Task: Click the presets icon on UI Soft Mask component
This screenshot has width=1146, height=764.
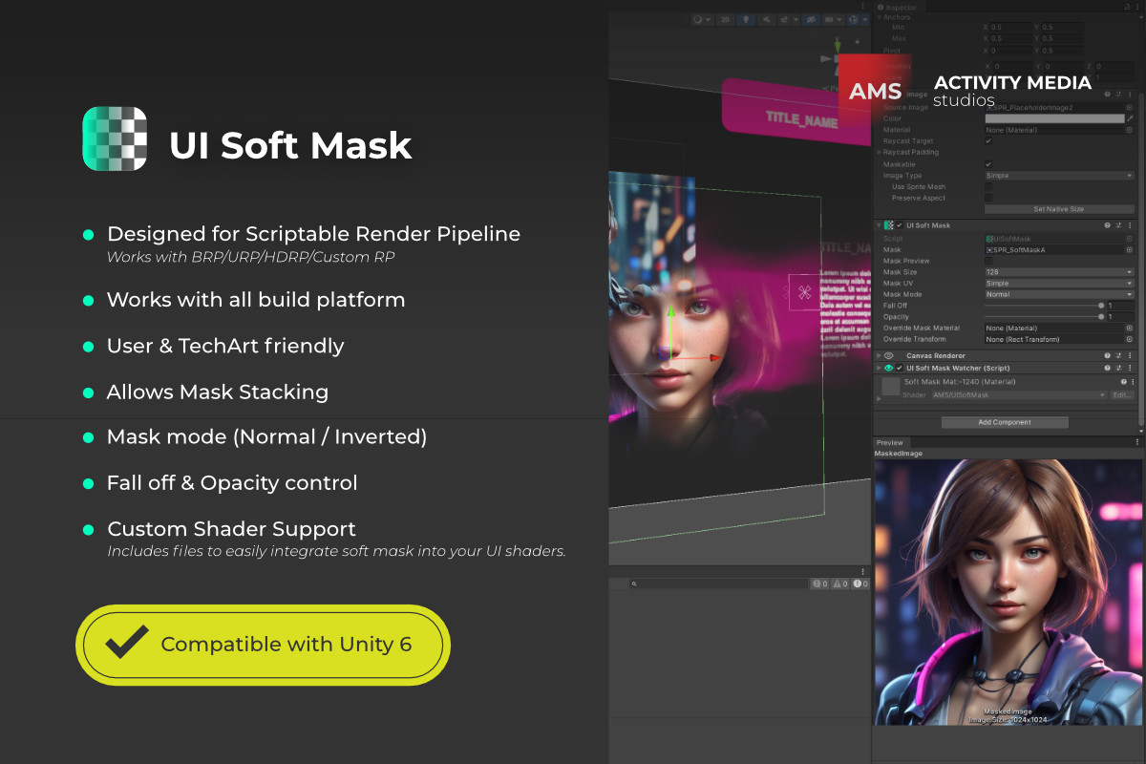Action: pyautogui.click(x=1118, y=225)
